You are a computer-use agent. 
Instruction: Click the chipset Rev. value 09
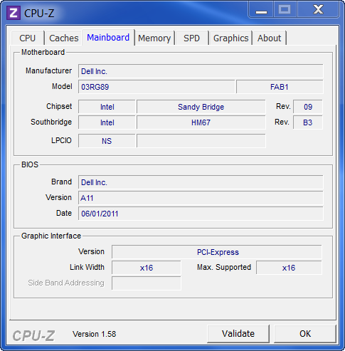pos(308,107)
